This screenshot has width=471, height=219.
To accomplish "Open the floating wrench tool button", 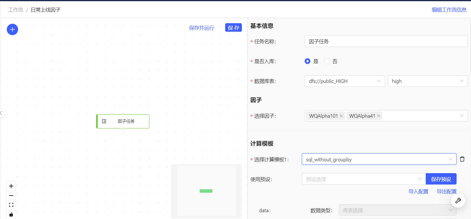I will (x=458, y=201).
